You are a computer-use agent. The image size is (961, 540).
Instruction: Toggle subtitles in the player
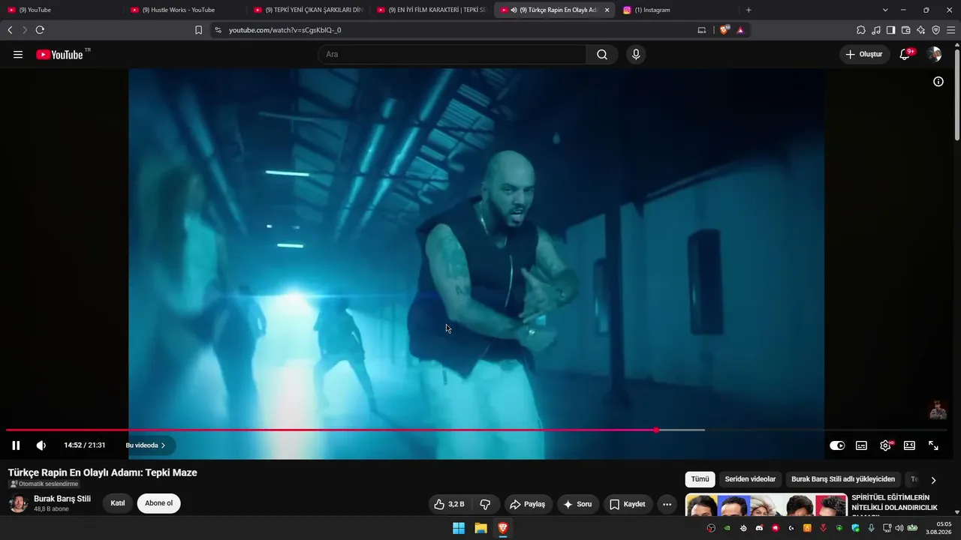coord(861,445)
